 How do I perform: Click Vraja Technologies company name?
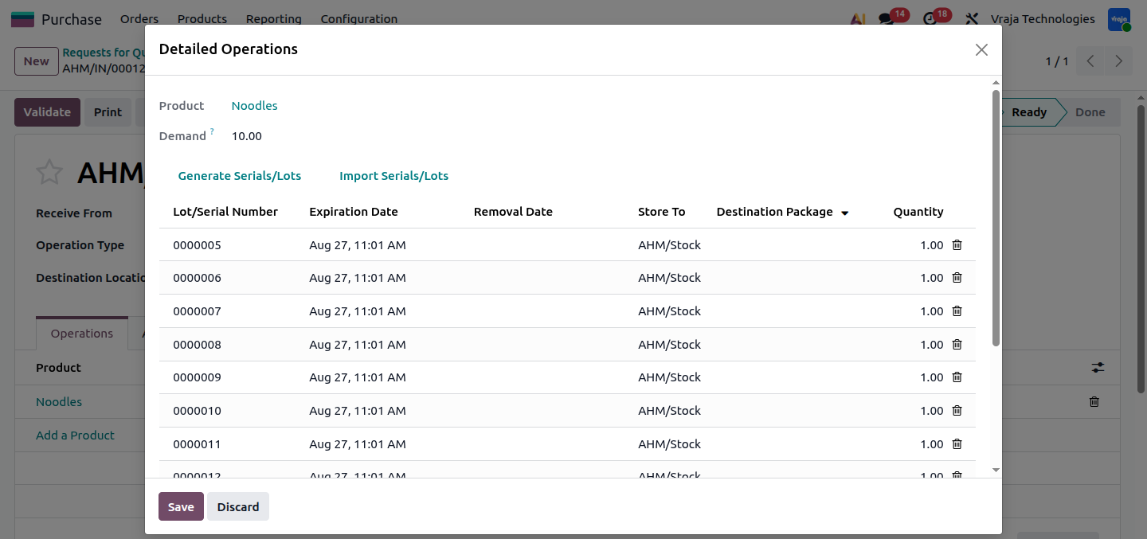1043,19
